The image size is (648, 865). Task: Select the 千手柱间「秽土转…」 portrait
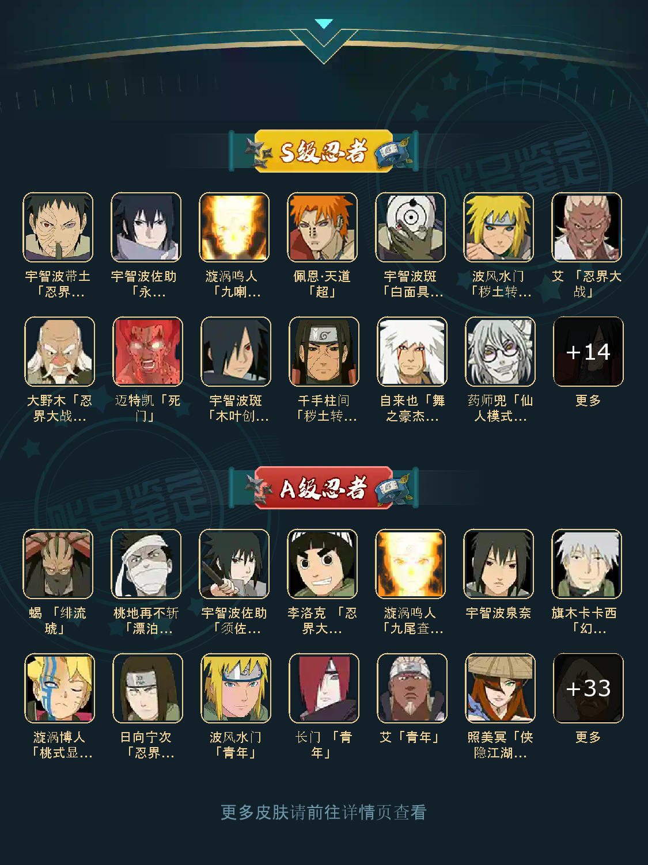coord(324,351)
